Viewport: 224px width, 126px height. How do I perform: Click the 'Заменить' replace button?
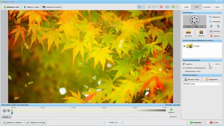click(215, 31)
